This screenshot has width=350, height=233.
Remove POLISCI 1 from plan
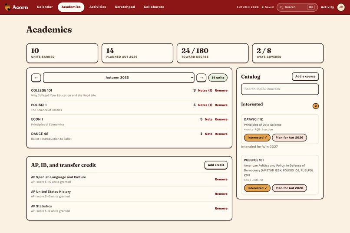click(221, 105)
